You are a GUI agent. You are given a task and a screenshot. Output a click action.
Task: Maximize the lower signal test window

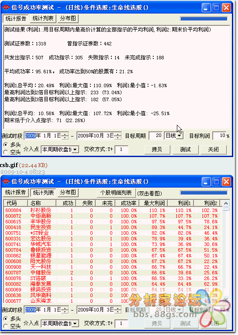pyautogui.click(x=216, y=182)
